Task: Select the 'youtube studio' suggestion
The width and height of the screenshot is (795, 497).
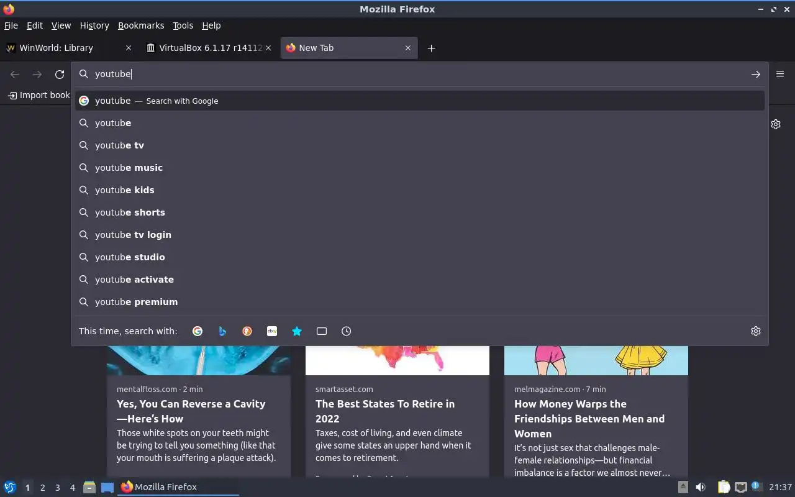Action: pos(420,257)
